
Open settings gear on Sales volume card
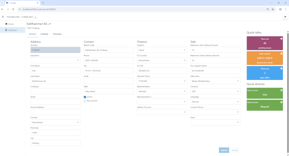click(281, 54)
